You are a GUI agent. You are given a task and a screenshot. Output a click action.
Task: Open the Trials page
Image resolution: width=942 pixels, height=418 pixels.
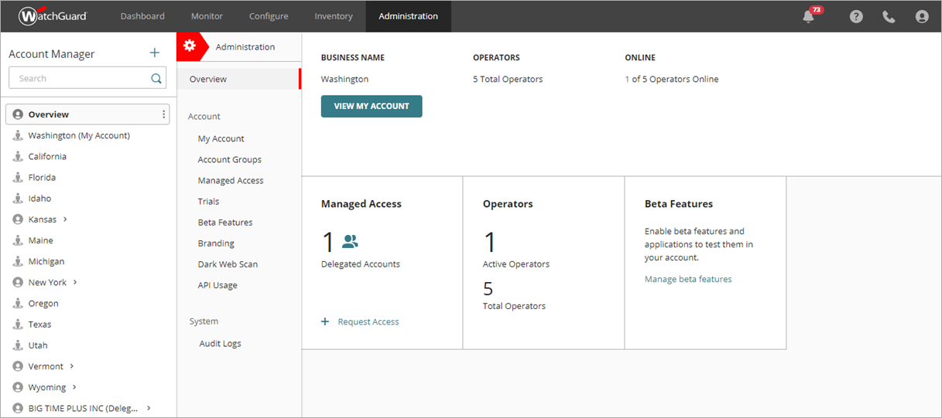[208, 202]
